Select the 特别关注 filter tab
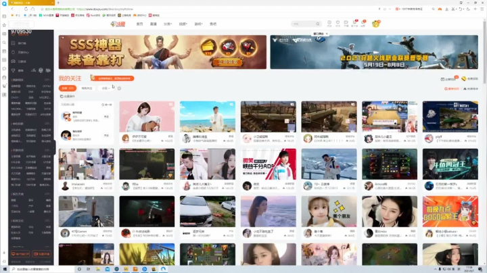487x273 pixels. point(87,88)
